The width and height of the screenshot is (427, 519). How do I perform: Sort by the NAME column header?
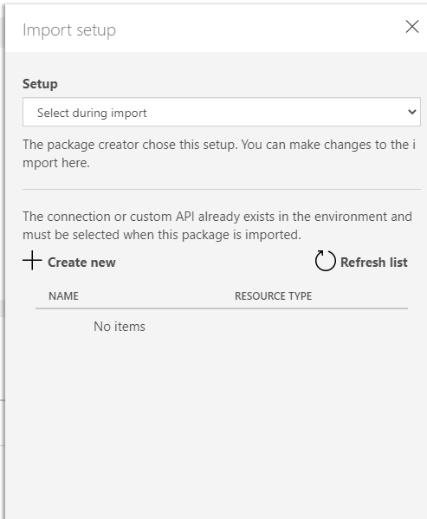click(x=63, y=296)
